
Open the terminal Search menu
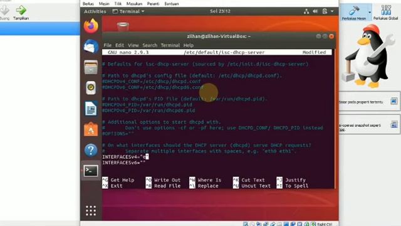tap(150, 45)
